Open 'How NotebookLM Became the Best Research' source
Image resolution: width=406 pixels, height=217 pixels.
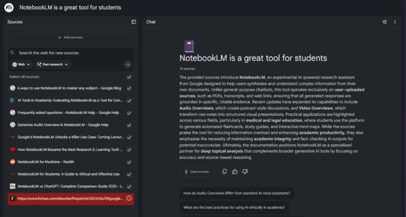click(70, 150)
